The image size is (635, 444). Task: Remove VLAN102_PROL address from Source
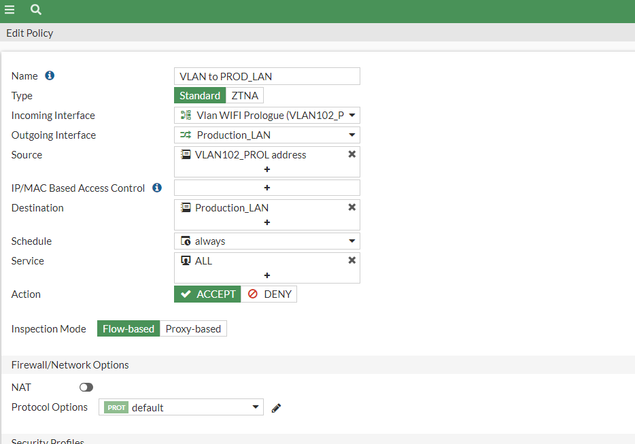(x=352, y=154)
